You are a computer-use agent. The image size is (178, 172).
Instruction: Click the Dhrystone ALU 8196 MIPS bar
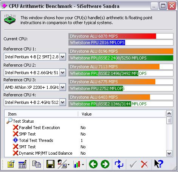[121, 51]
